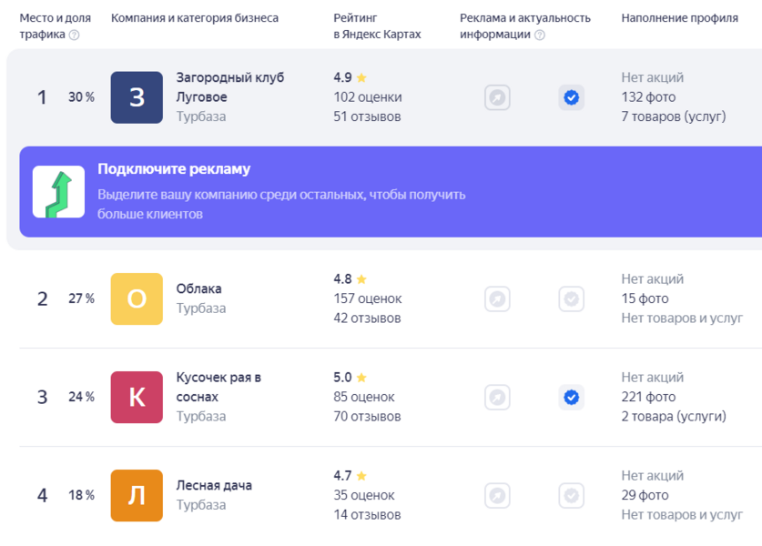Click the ad arrow icon in the Лесная дача row
The height and width of the screenshot is (546, 762).
point(497,495)
